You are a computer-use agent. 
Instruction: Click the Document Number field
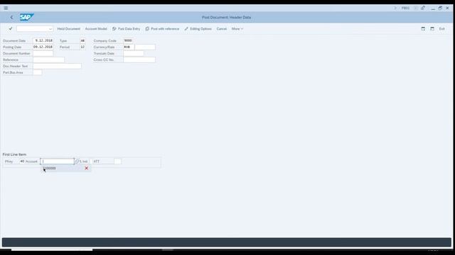point(43,54)
